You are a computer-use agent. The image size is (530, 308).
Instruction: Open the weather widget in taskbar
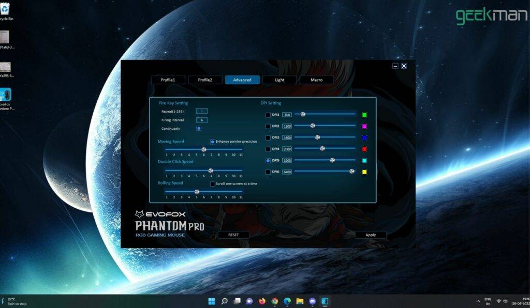point(14,301)
